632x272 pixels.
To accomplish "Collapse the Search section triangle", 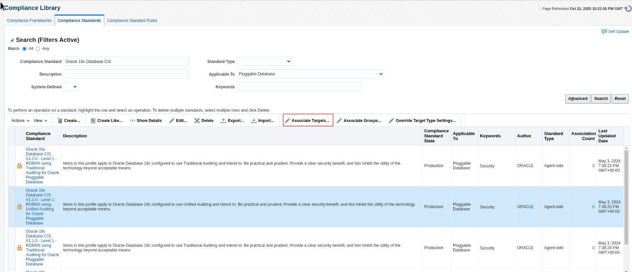I will [12, 40].
